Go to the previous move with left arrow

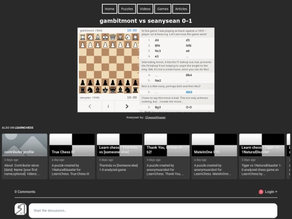coord(90,107)
